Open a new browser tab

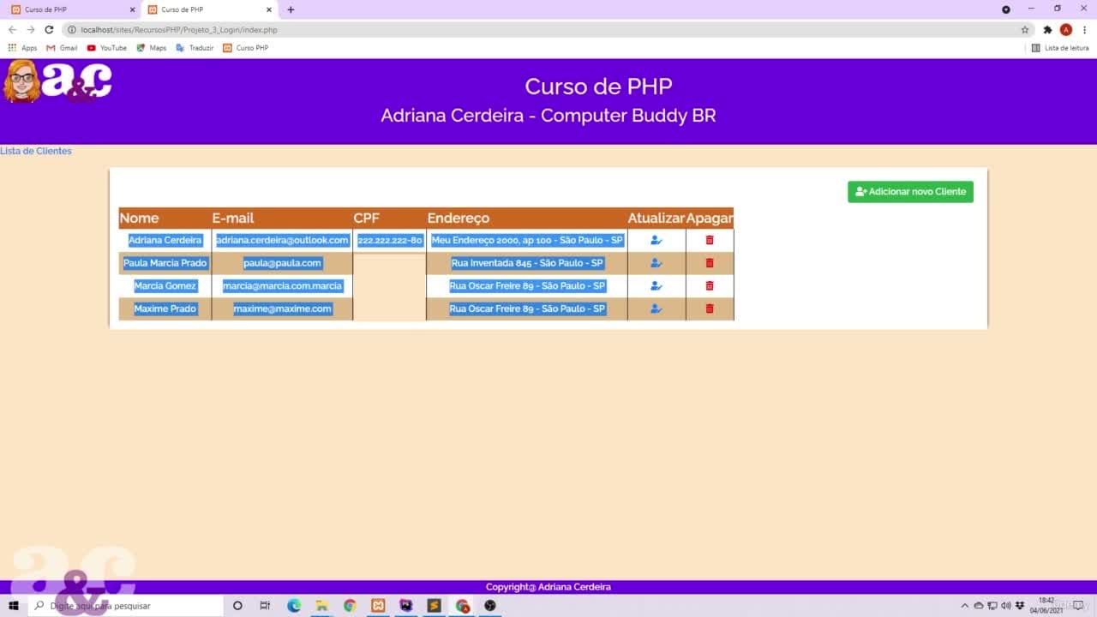(291, 9)
